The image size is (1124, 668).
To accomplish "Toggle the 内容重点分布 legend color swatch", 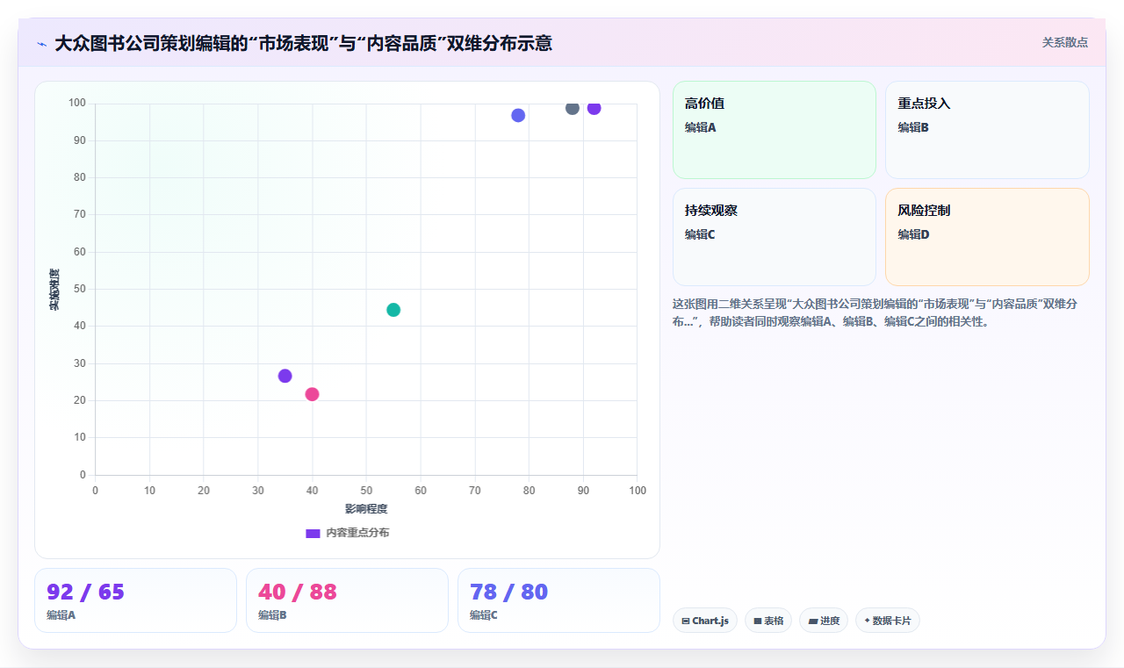I will [x=313, y=533].
